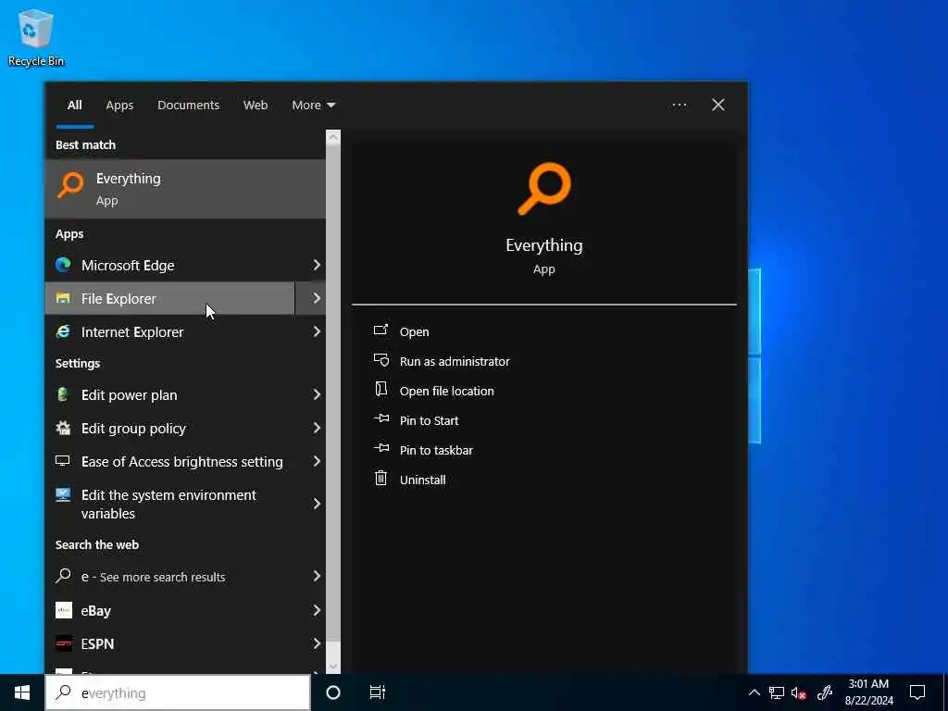
Task: Expand the Edit group policy arrow
Action: click(317, 428)
